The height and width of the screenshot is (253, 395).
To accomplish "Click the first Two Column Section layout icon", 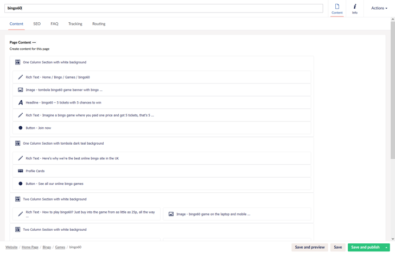I will [17, 199].
